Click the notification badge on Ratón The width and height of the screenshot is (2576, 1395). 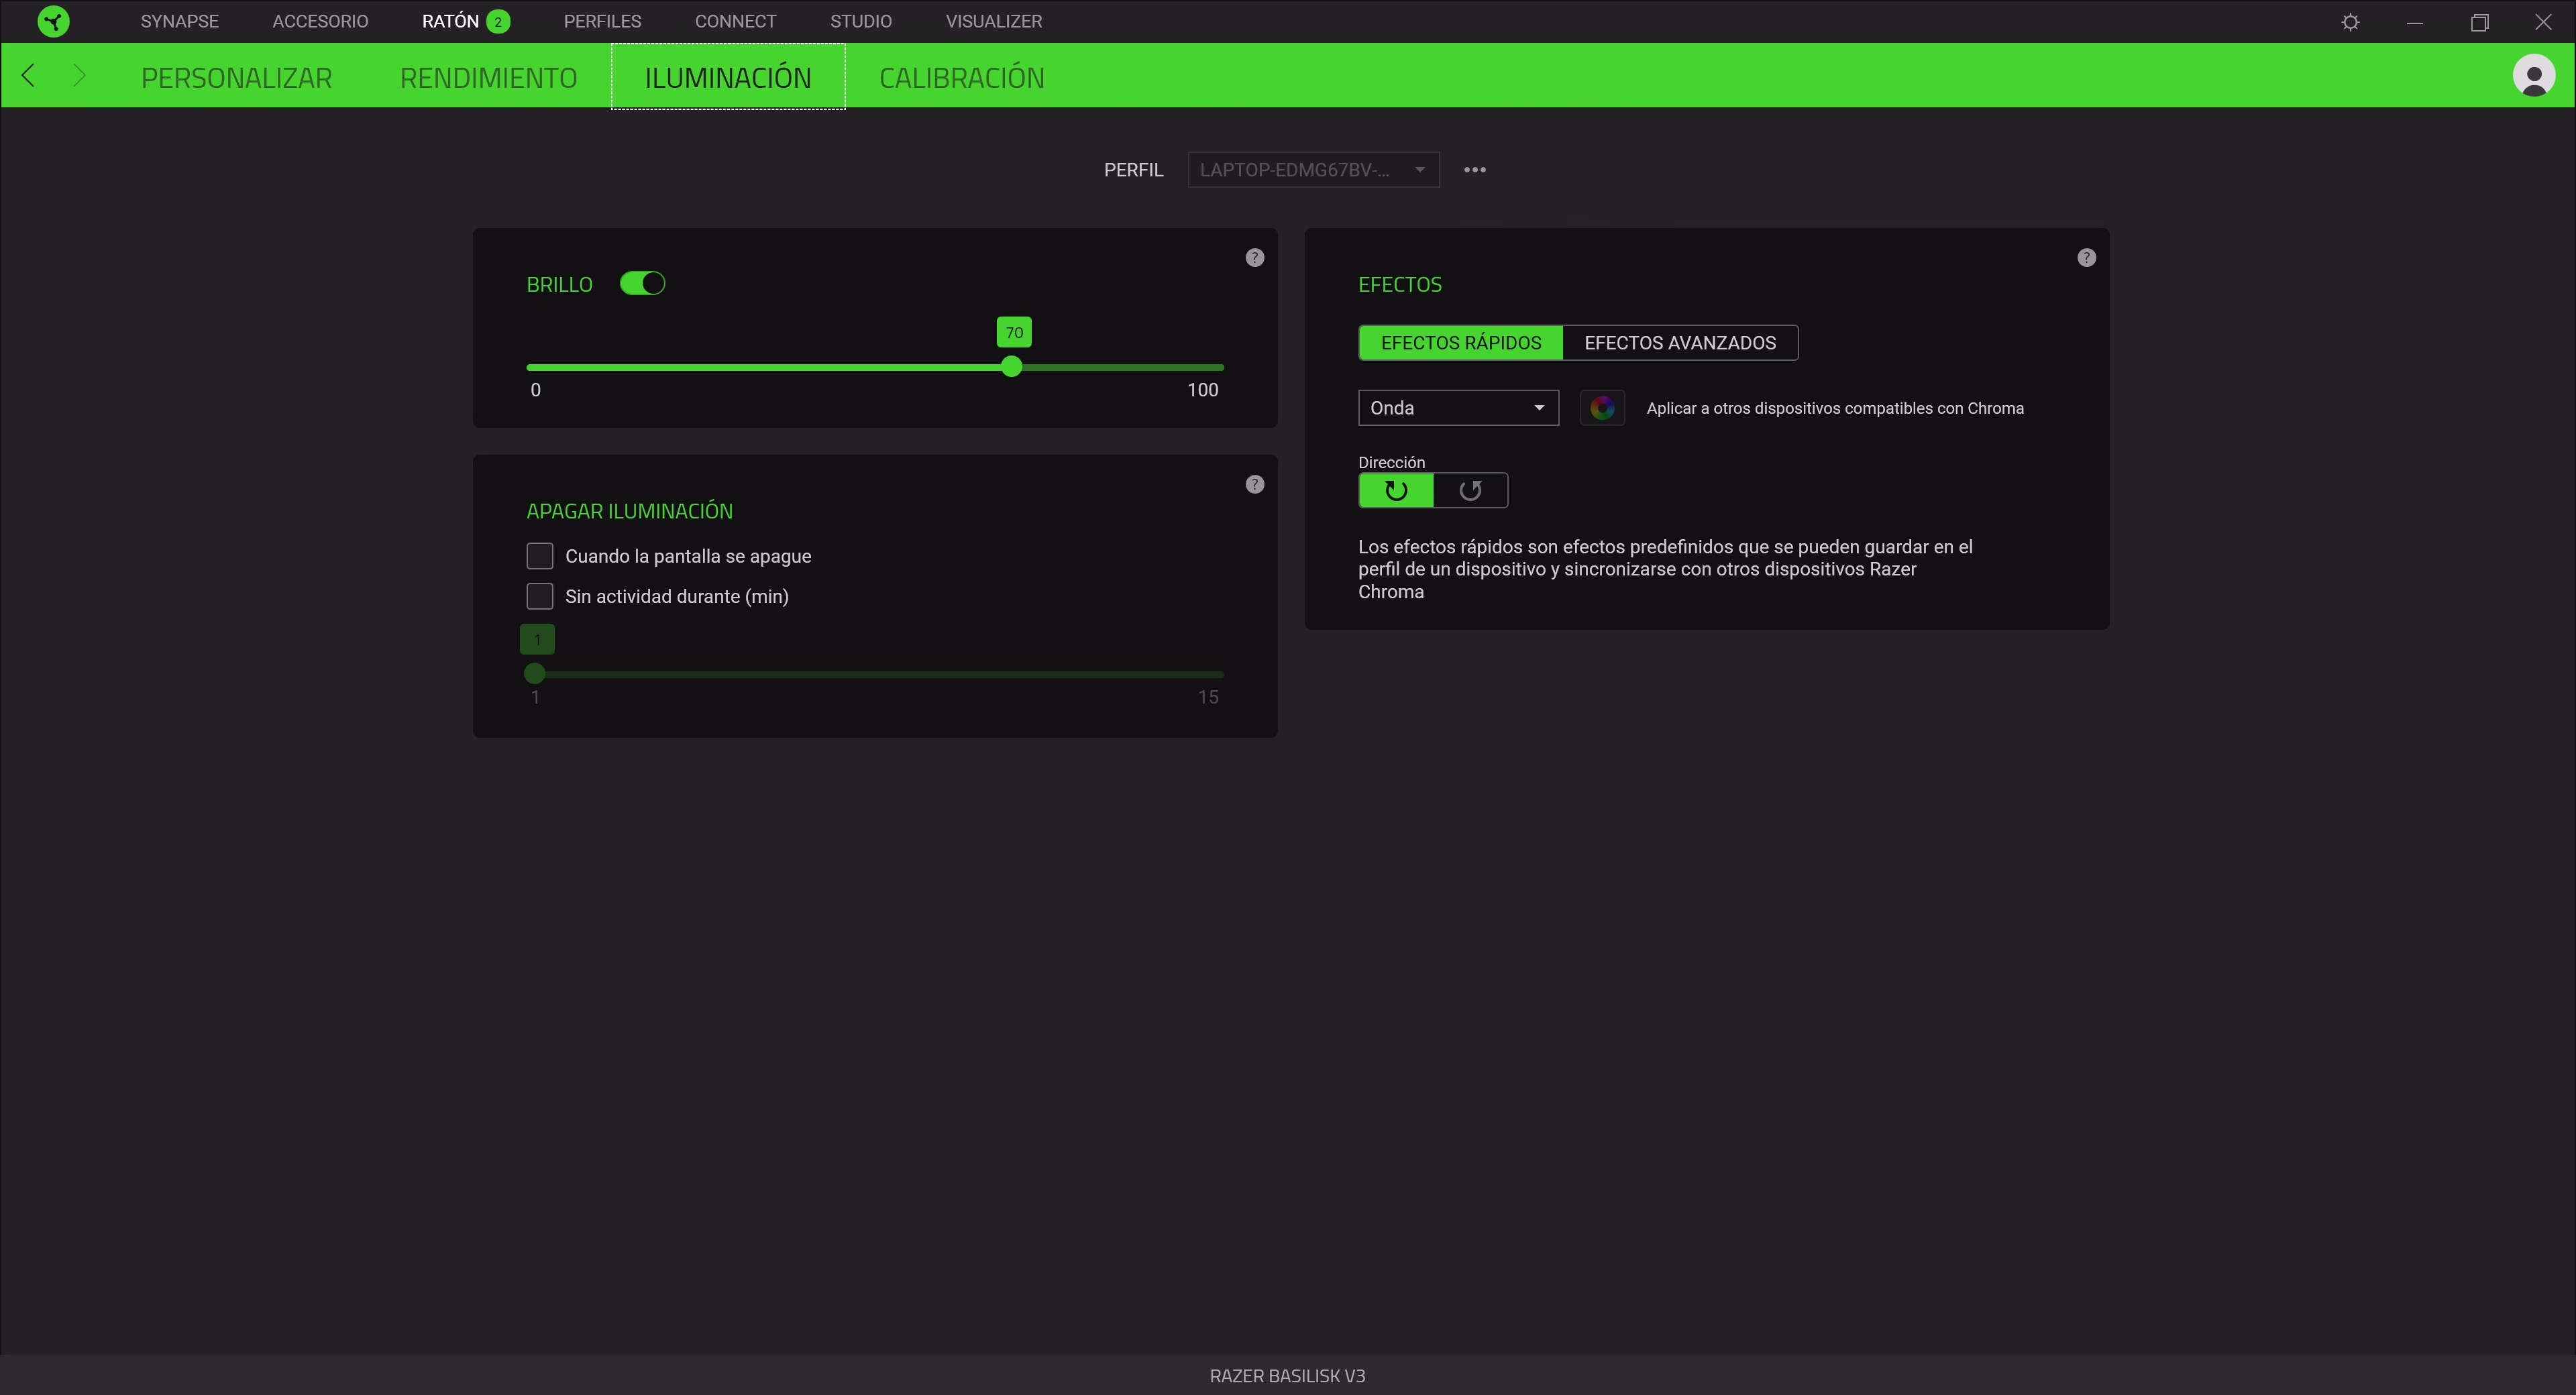point(498,21)
